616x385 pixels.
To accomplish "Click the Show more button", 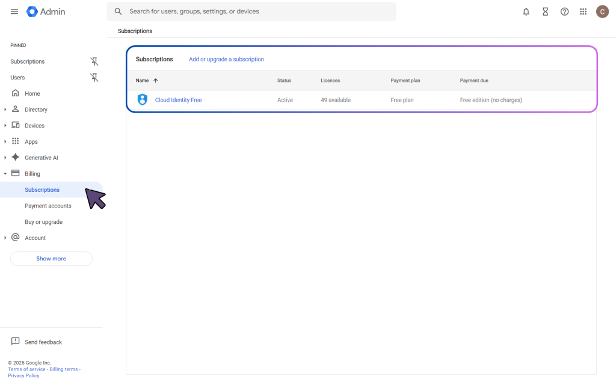I will pyautogui.click(x=51, y=259).
